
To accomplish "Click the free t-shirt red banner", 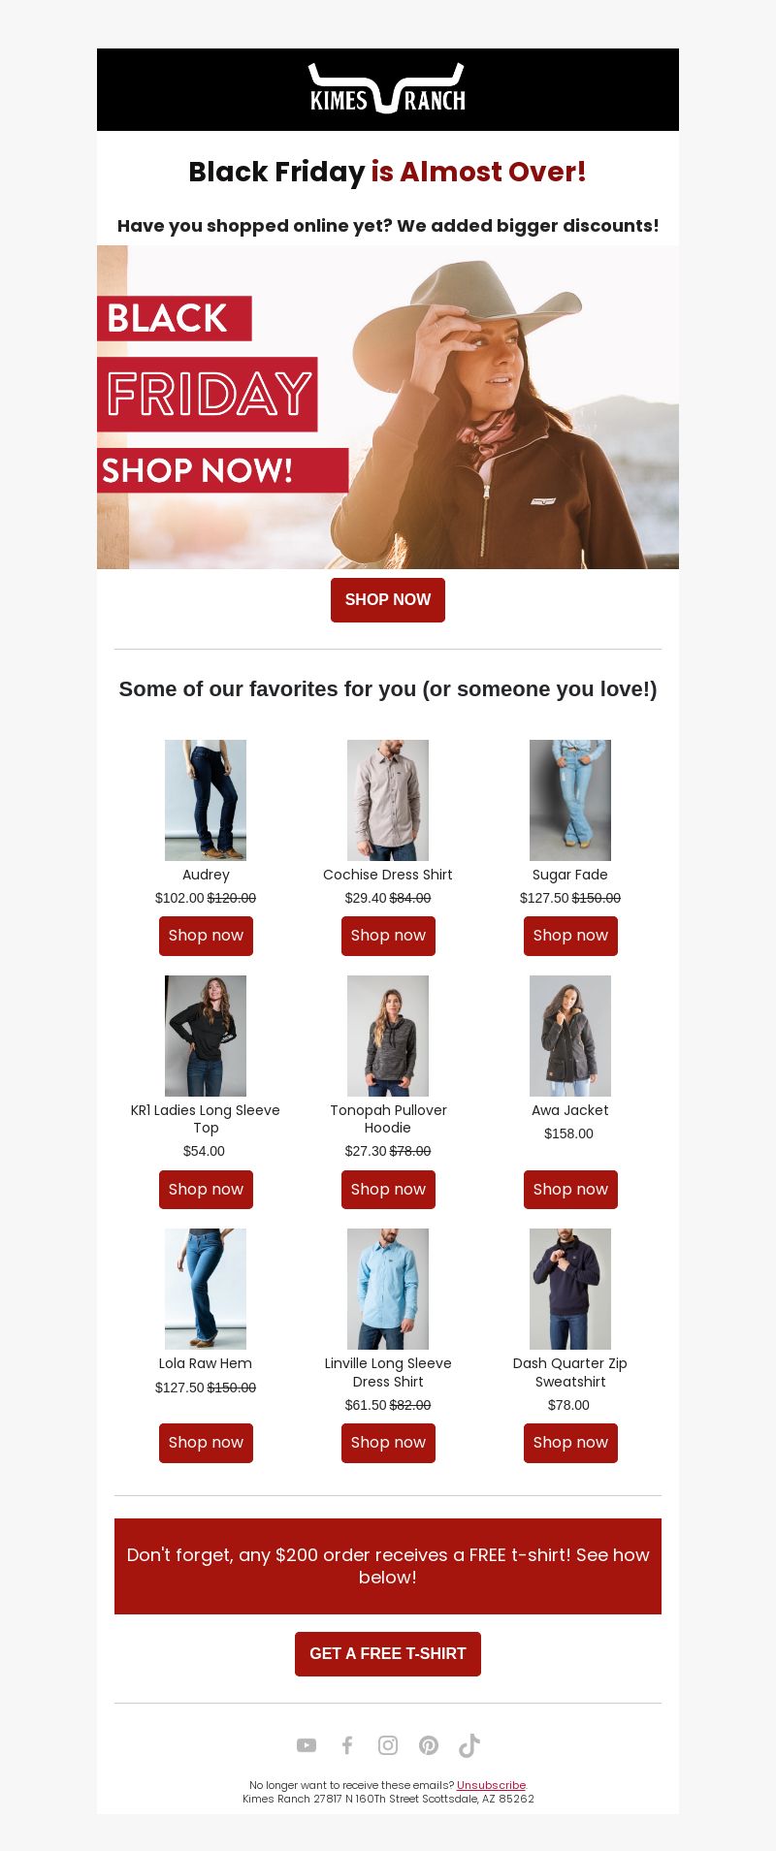I will (388, 1566).
